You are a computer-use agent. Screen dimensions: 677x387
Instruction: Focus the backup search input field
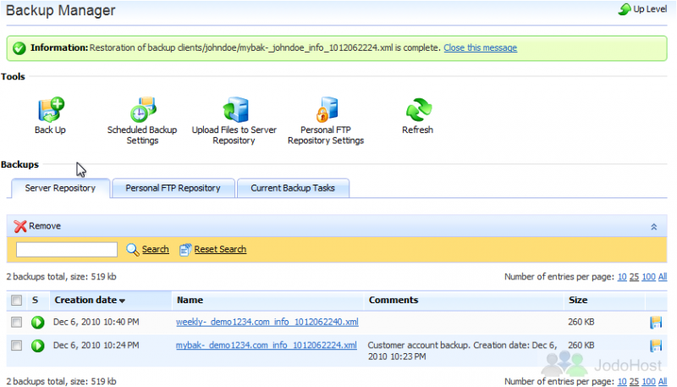coord(67,249)
